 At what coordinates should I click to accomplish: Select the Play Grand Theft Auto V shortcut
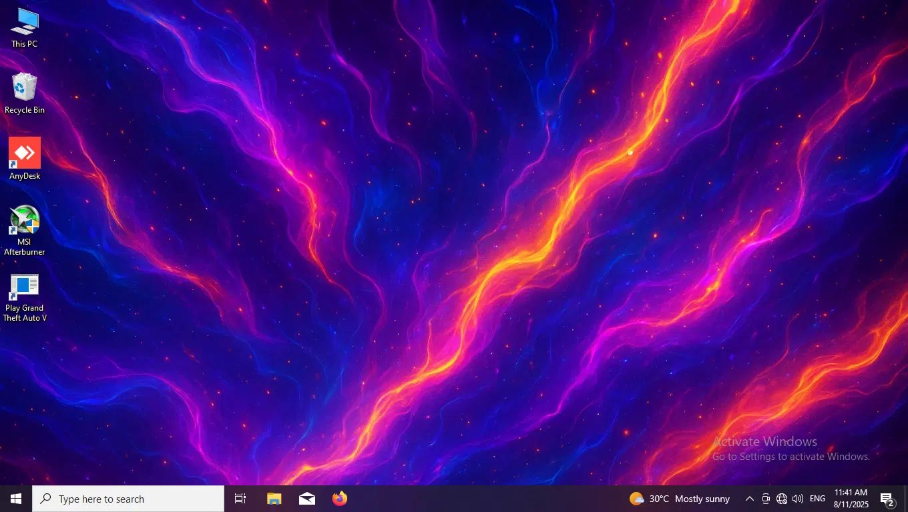click(x=25, y=297)
